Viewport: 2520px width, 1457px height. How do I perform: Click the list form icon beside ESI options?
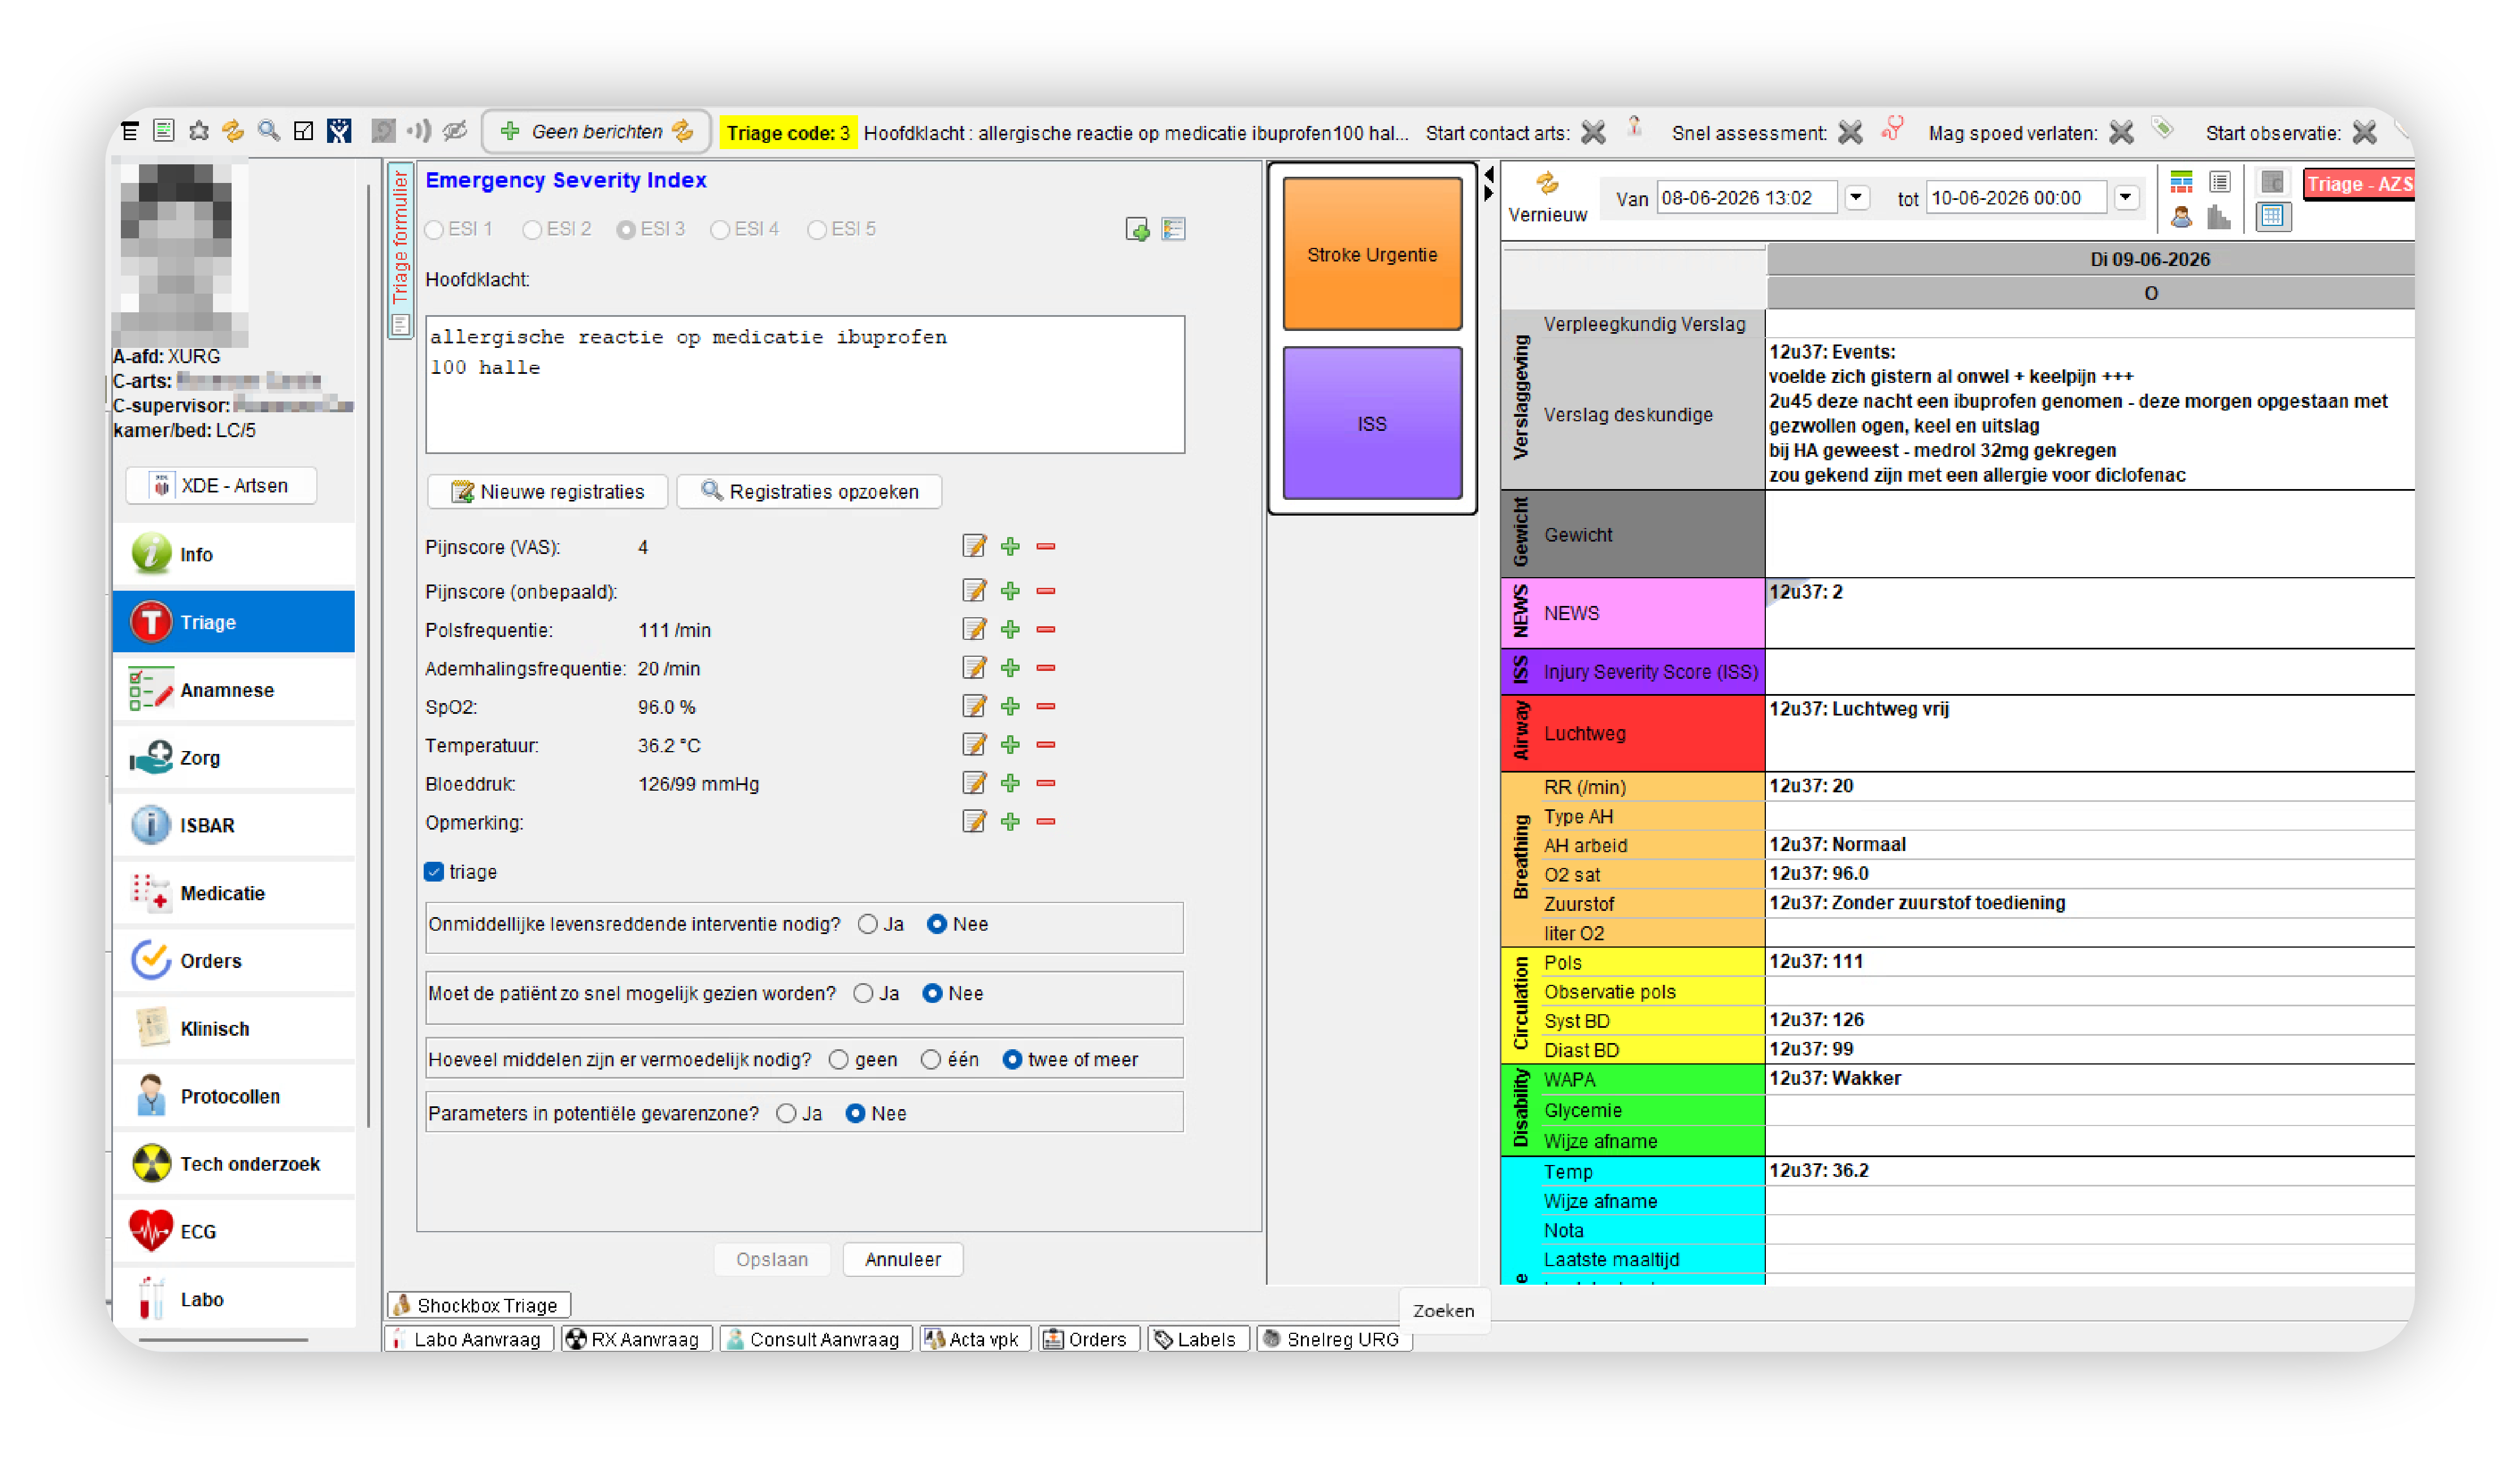pos(1173,230)
